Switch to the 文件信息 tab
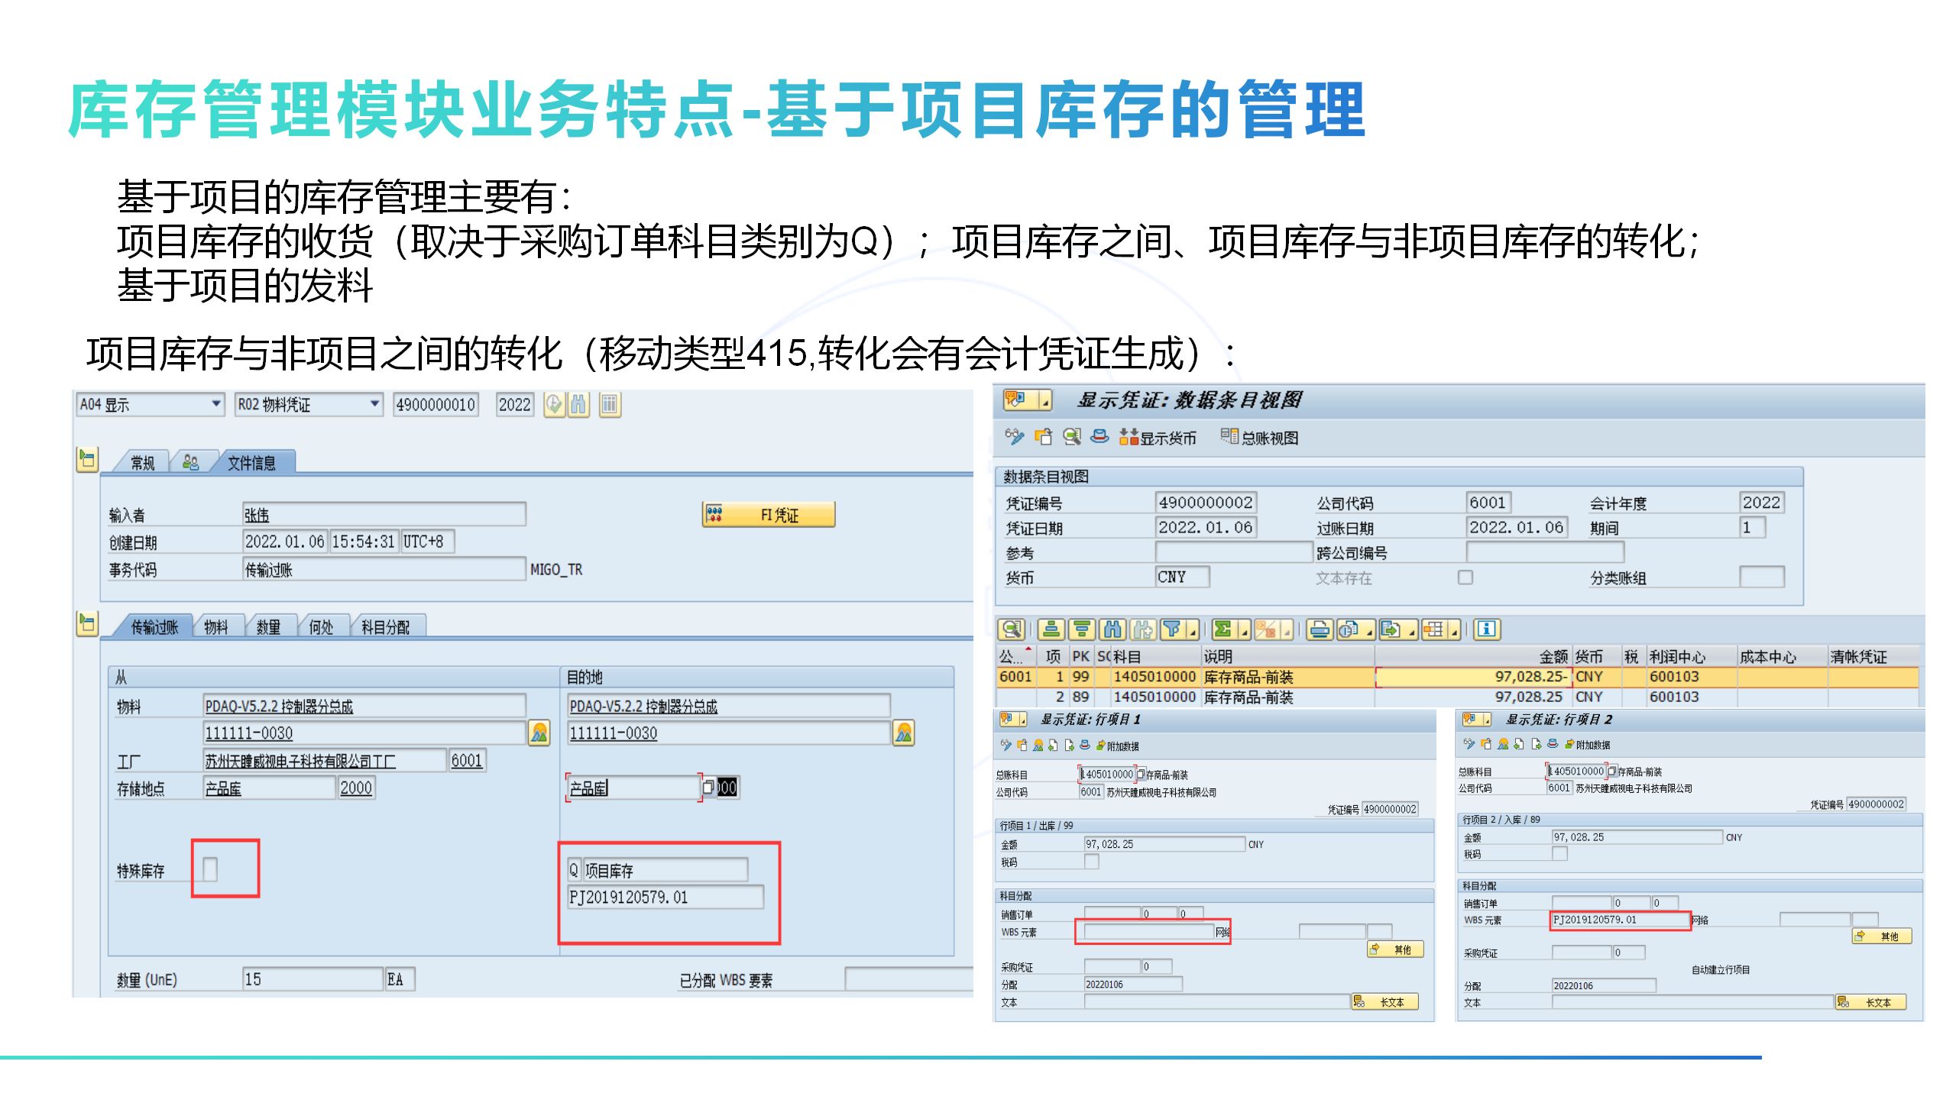The width and height of the screenshot is (1956, 1100). [x=251, y=463]
